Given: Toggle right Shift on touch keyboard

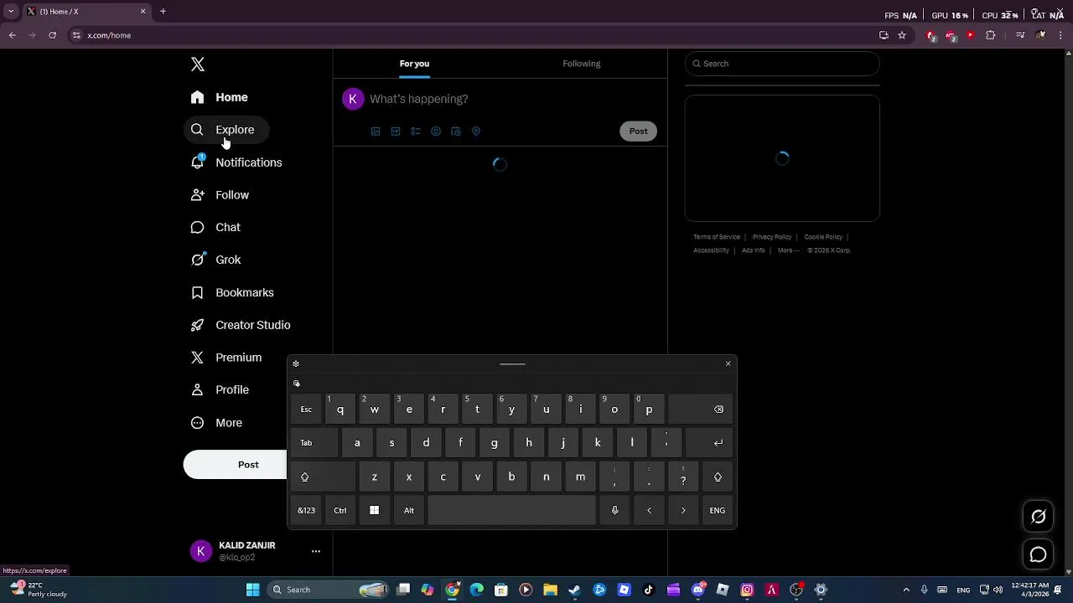Looking at the screenshot, I should tap(718, 477).
